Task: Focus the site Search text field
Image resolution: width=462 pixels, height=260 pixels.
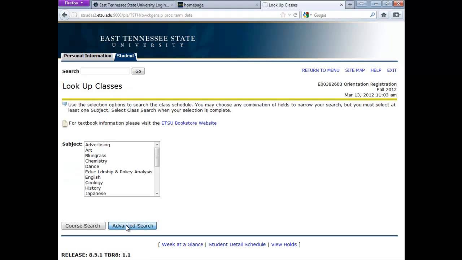Action: [x=105, y=71]
